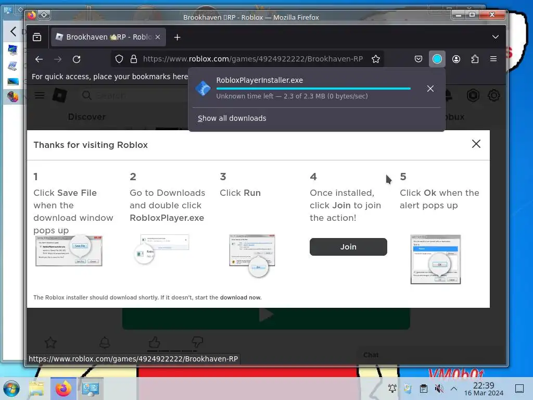
Task: Click the Save File step thumbnail
Action: tap(69, 251)
